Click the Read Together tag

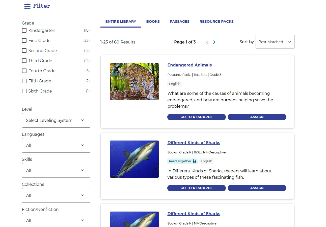[x=182, y=161]
